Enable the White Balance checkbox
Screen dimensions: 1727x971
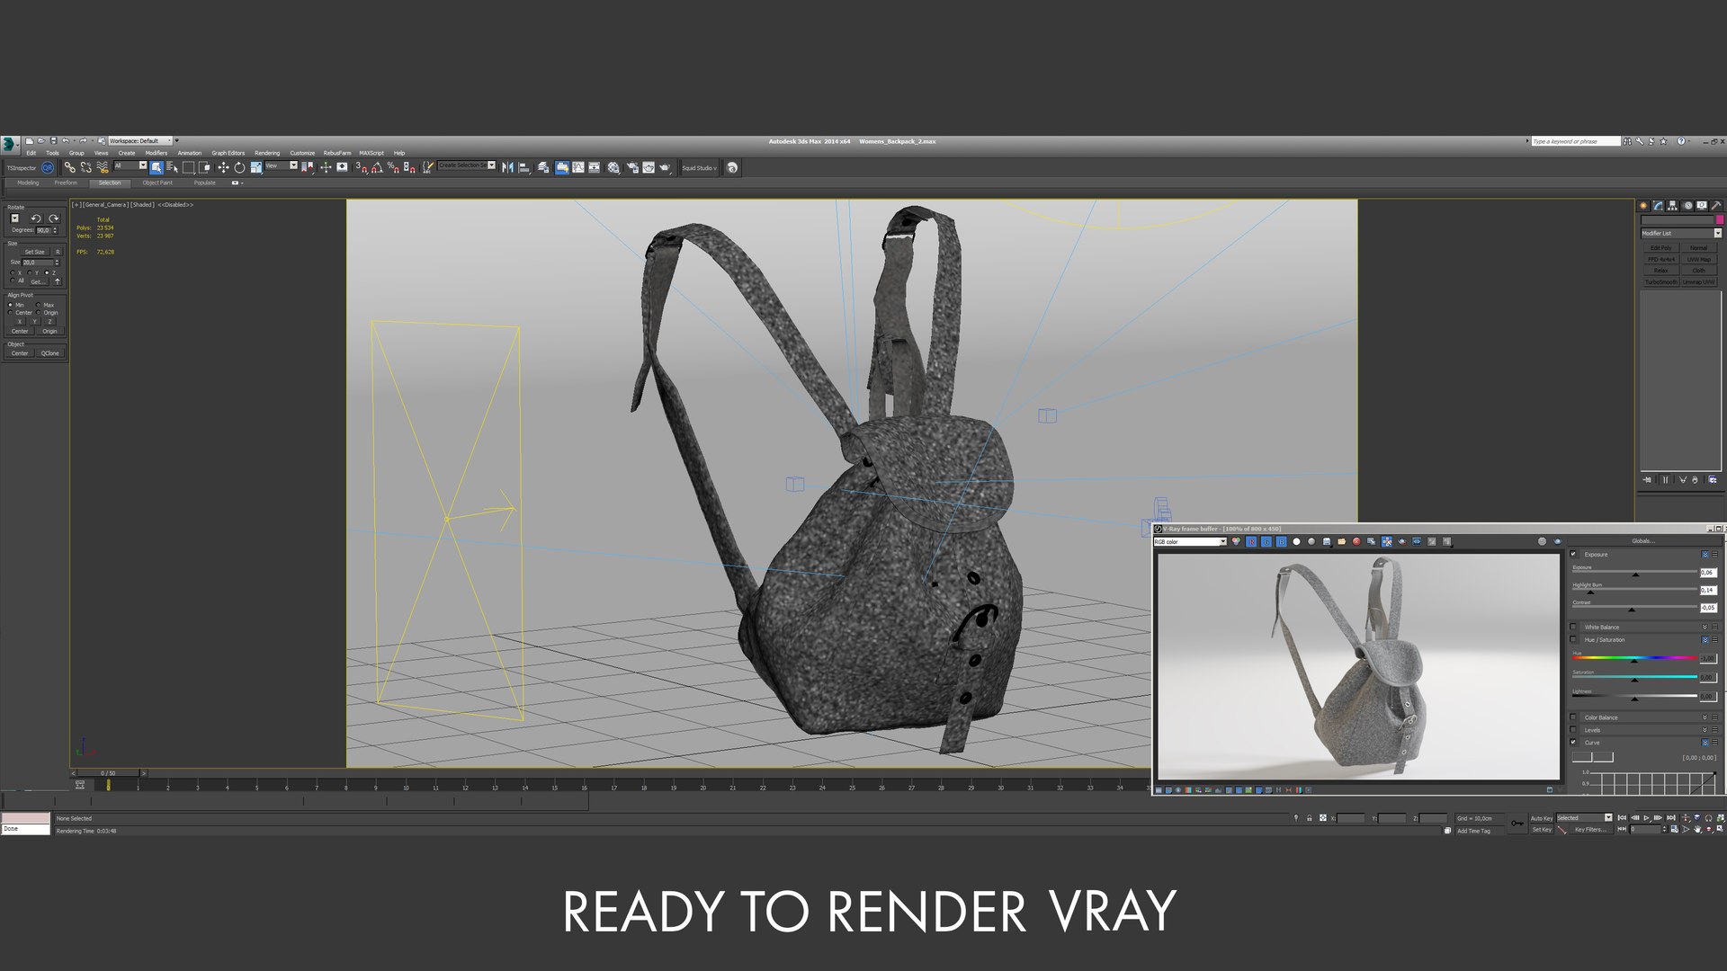(x=1573, y=627)
